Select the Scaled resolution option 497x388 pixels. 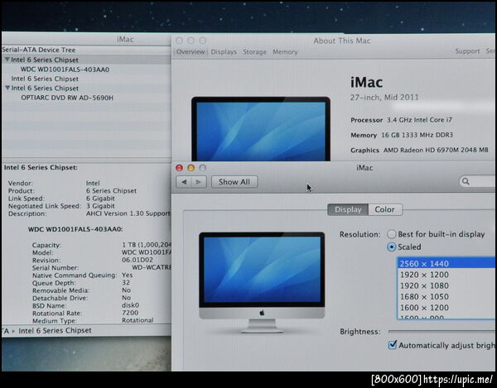(392, 247)
